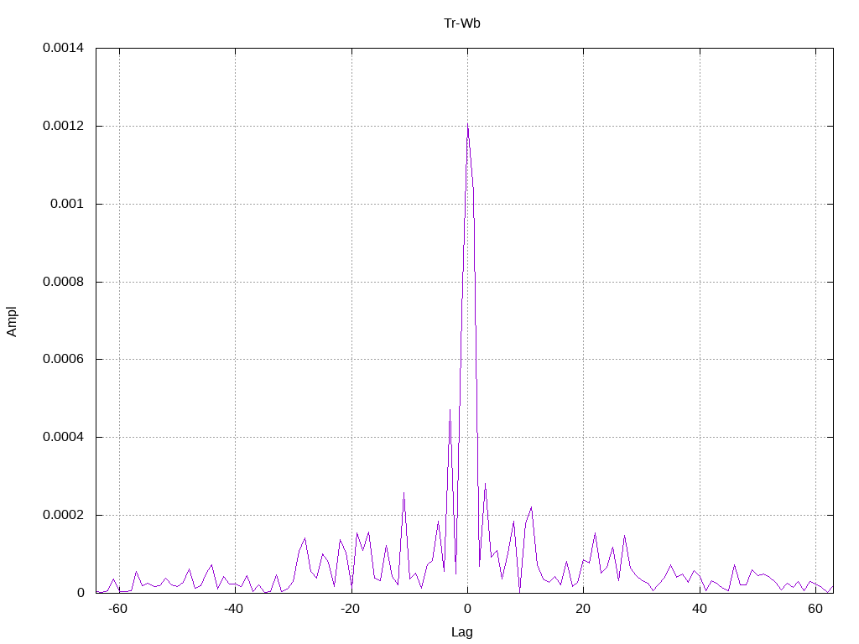
Task: Click the x-axis value -60
Action: (117, 609)
